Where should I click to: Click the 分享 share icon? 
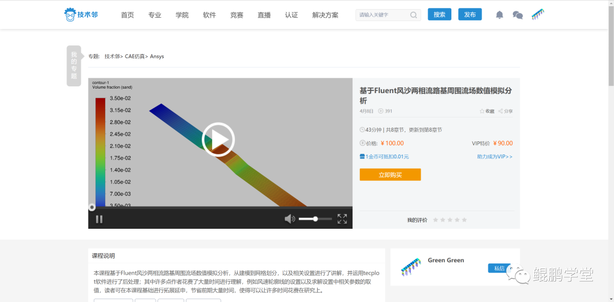500,111
